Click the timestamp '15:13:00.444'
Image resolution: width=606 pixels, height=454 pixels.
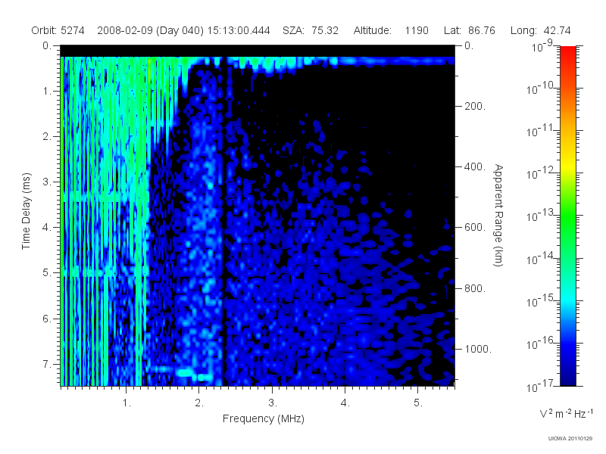239,30
